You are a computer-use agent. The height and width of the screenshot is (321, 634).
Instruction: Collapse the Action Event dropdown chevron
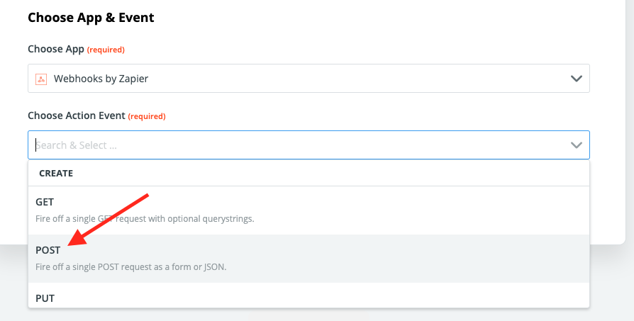coord(576,145)
